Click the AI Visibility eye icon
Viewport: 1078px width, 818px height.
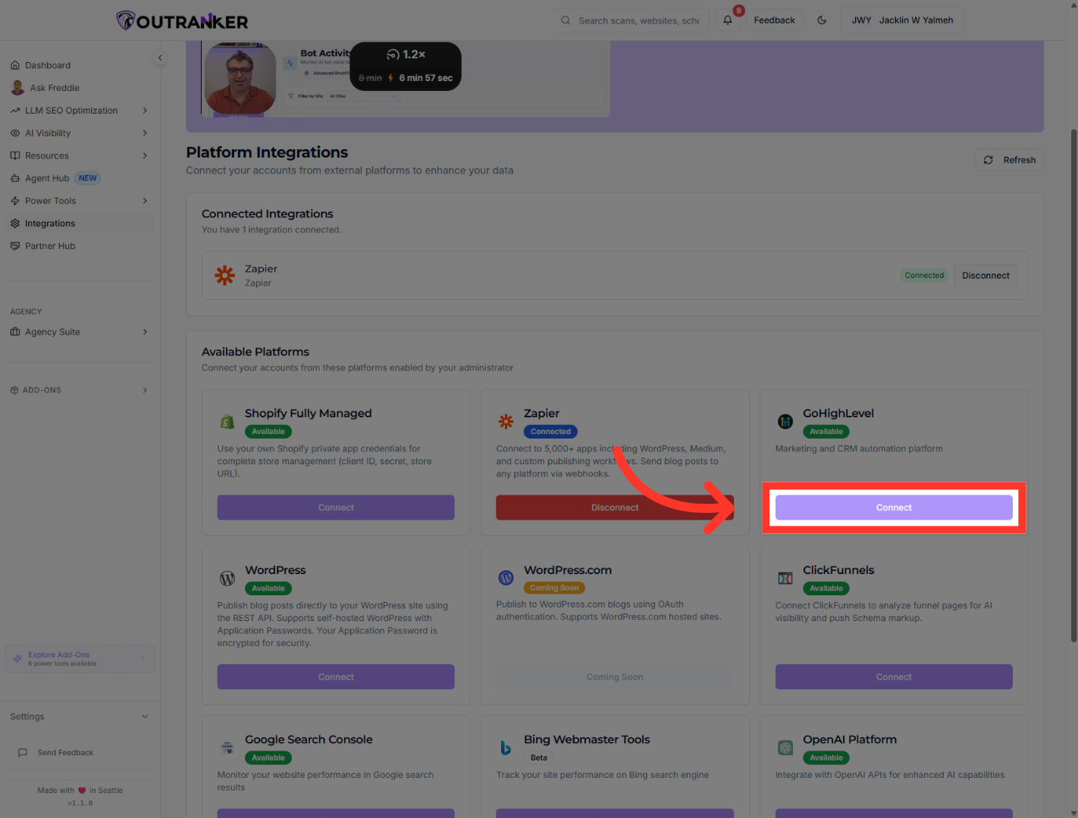click(x=15, y=133)
